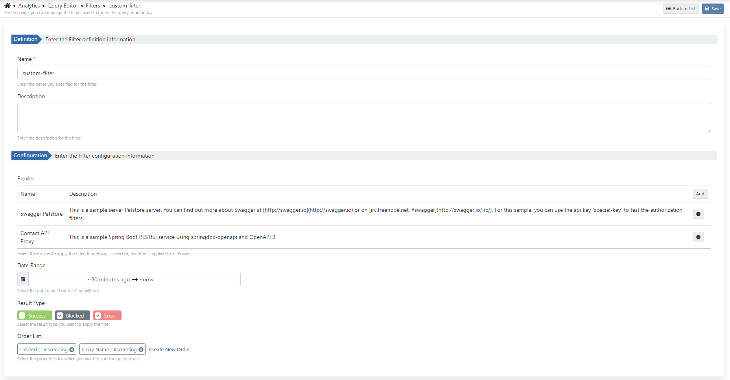Open the date range picker field

134,279
